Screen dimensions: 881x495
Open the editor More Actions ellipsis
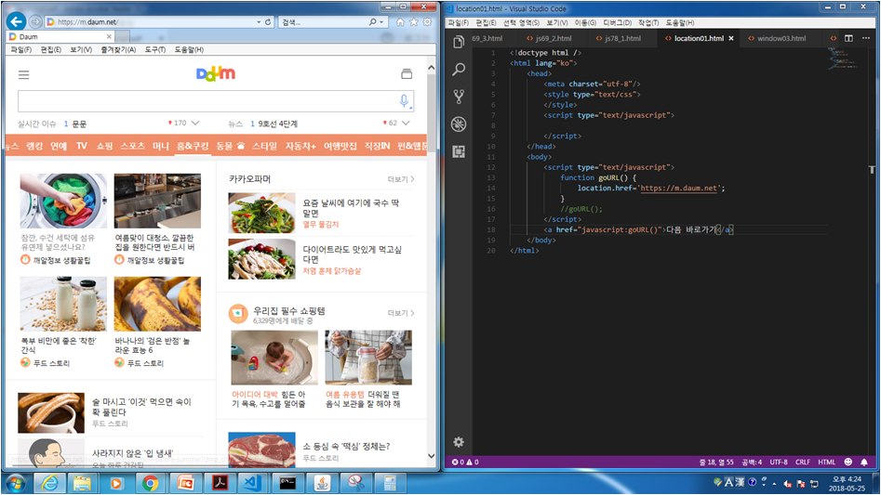pyautogui.click(x=866, y=38)
